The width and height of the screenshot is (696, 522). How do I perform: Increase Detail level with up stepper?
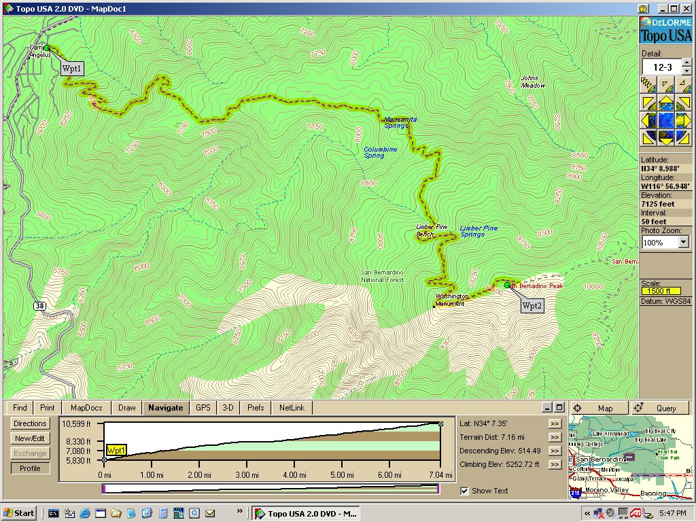[x=686, y=63]
